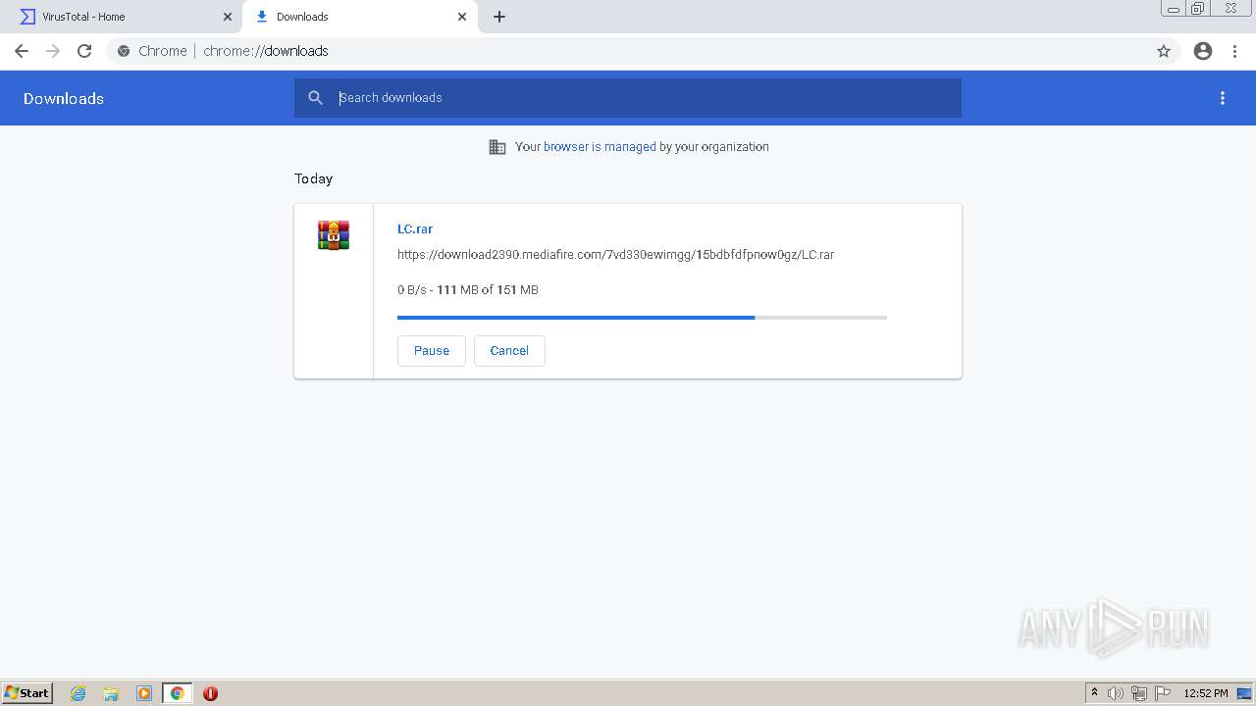
Task: Show hidden system tray icons
Action: 1095,693
